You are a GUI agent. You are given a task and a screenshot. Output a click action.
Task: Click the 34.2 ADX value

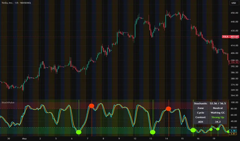click(218, 122)
